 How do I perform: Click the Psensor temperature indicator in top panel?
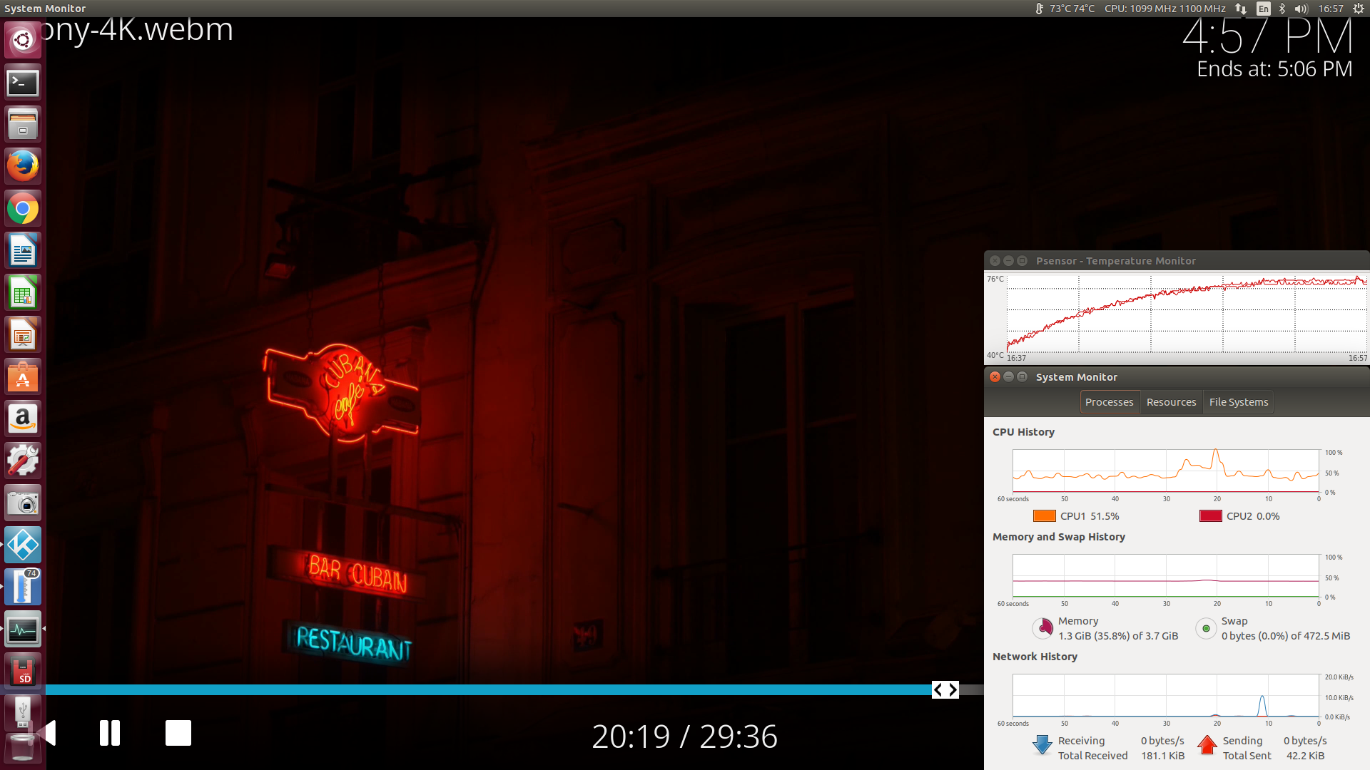[1064, 9]
